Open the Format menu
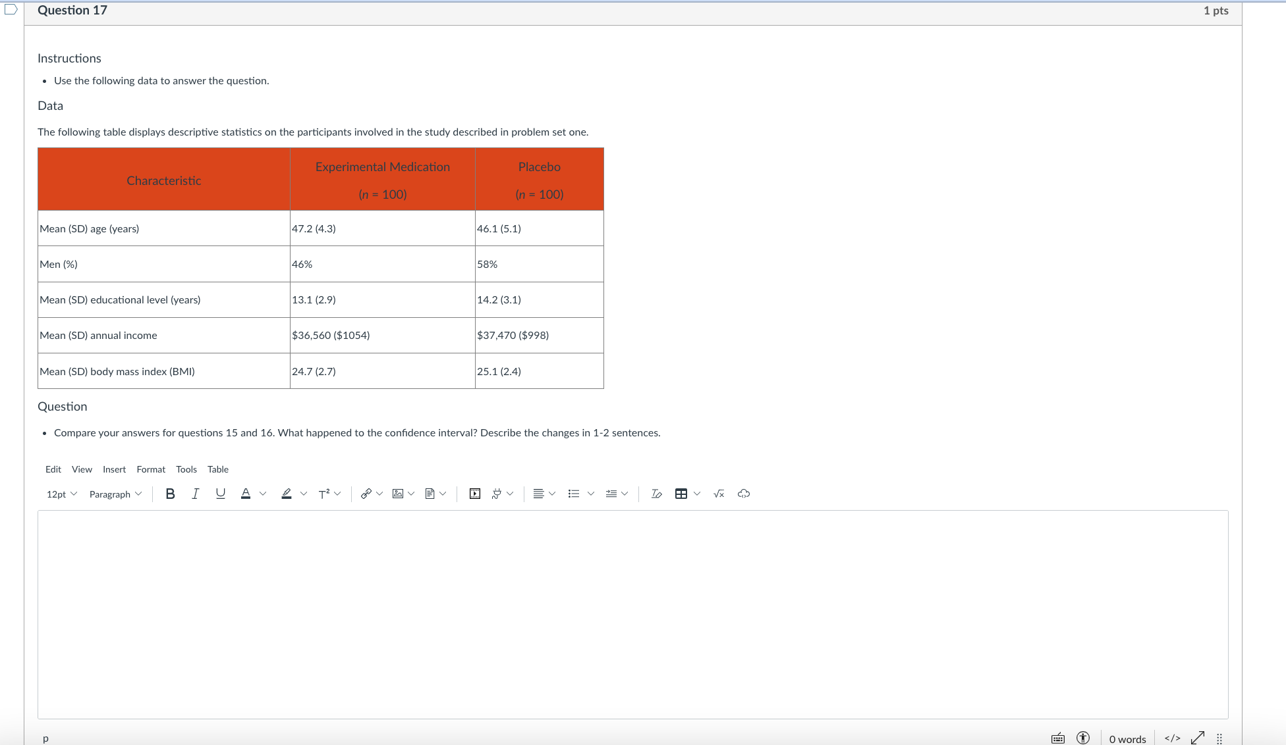Image resolution: width=1286 pixels, height=745 pixels. click(151, 469)
